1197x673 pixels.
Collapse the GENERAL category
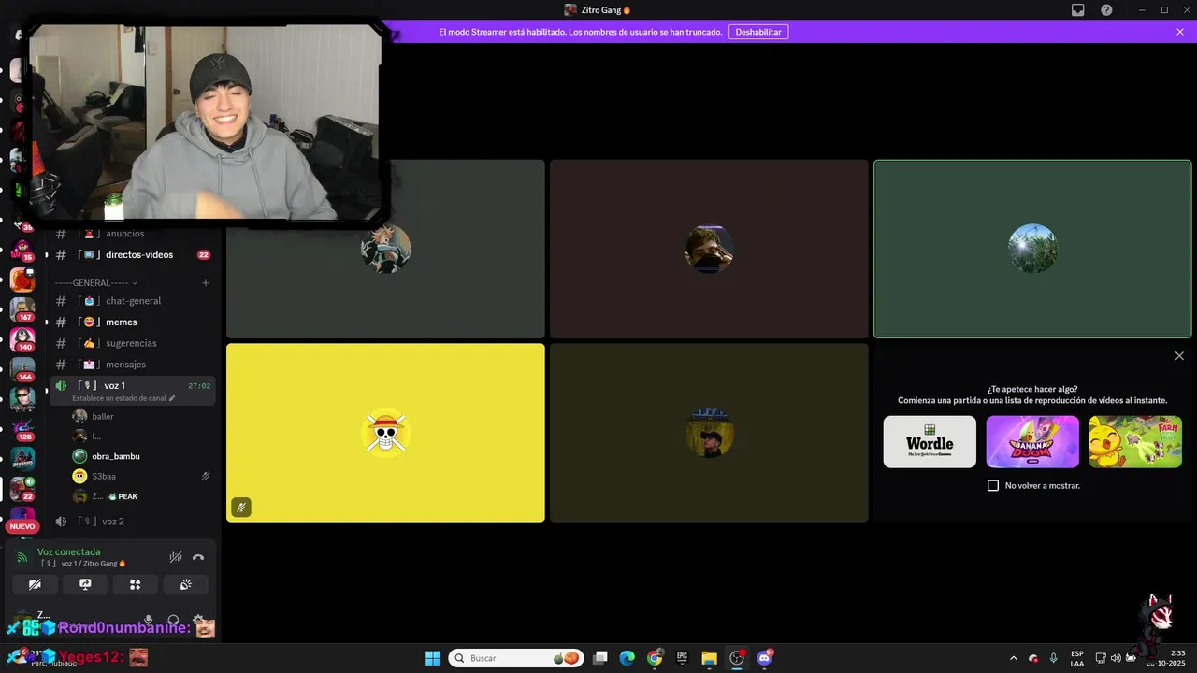tap(95, 282)
